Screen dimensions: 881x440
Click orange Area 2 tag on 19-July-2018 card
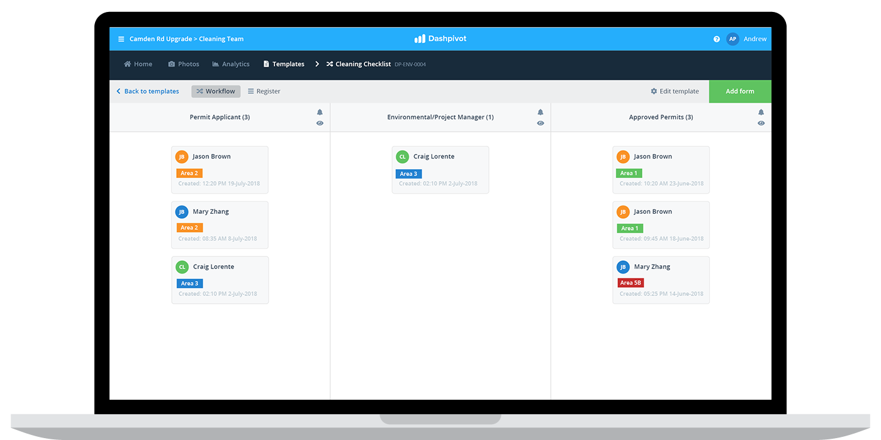click(x=189, y=173)
